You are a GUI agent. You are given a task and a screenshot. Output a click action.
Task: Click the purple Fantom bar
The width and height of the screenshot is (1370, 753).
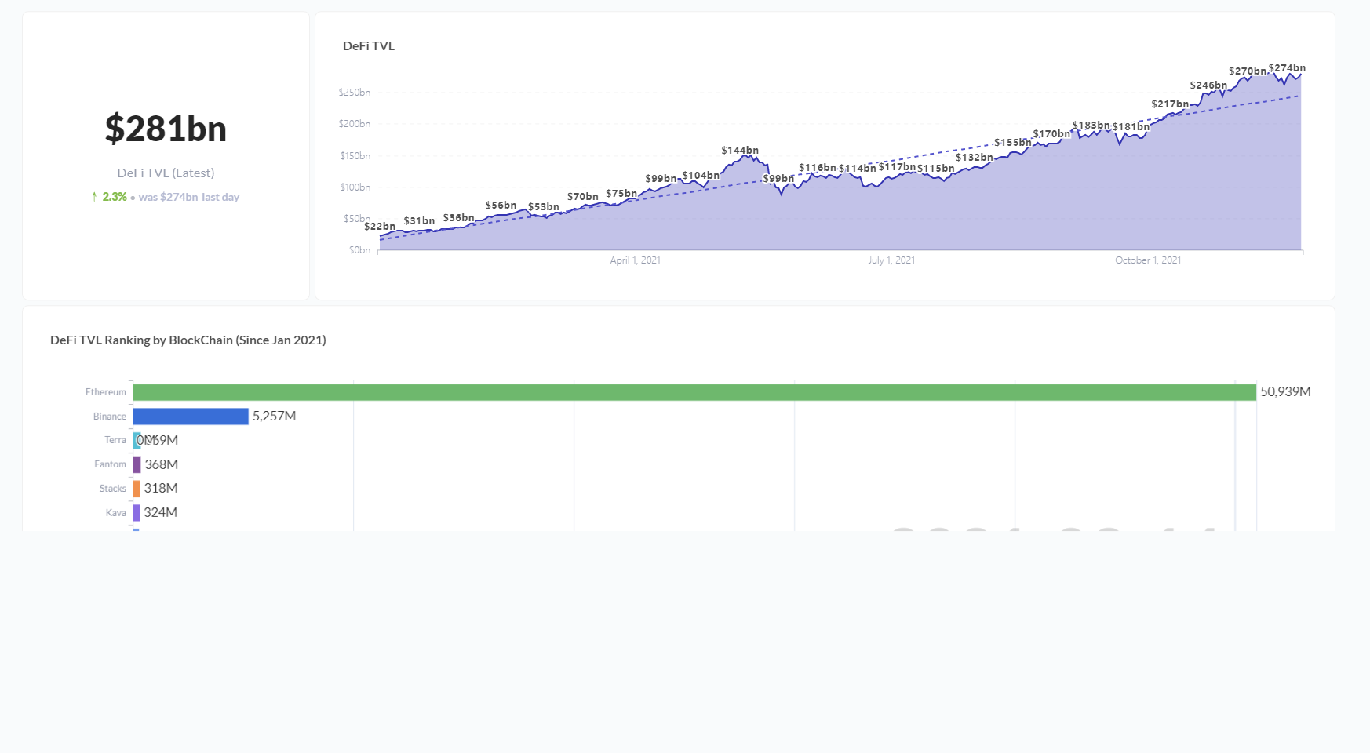[x=138, y=464]
